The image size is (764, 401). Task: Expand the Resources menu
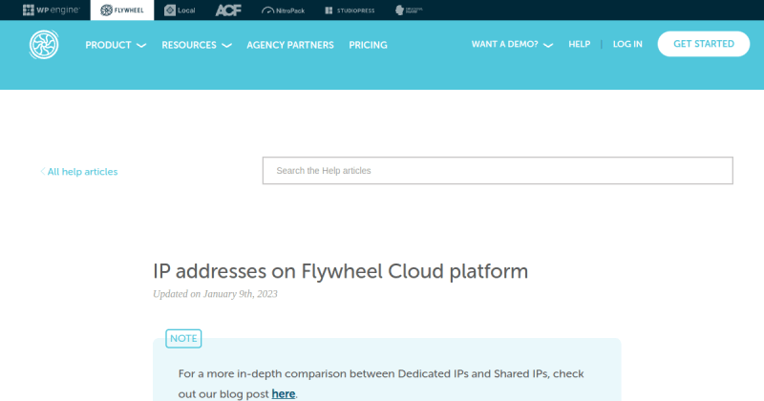click(197, 45)
